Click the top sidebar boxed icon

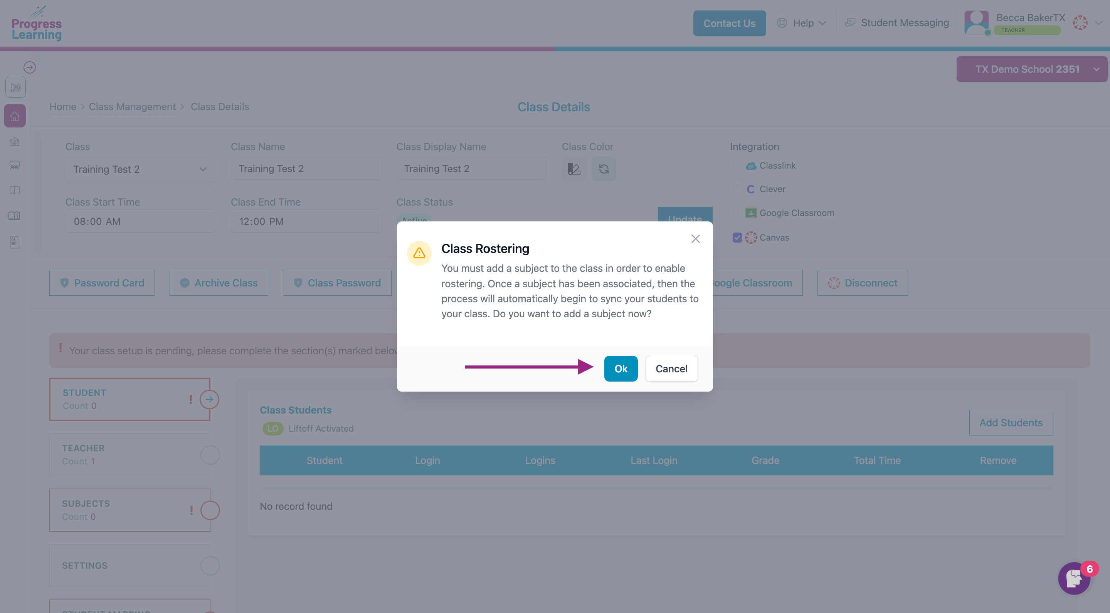15,87
